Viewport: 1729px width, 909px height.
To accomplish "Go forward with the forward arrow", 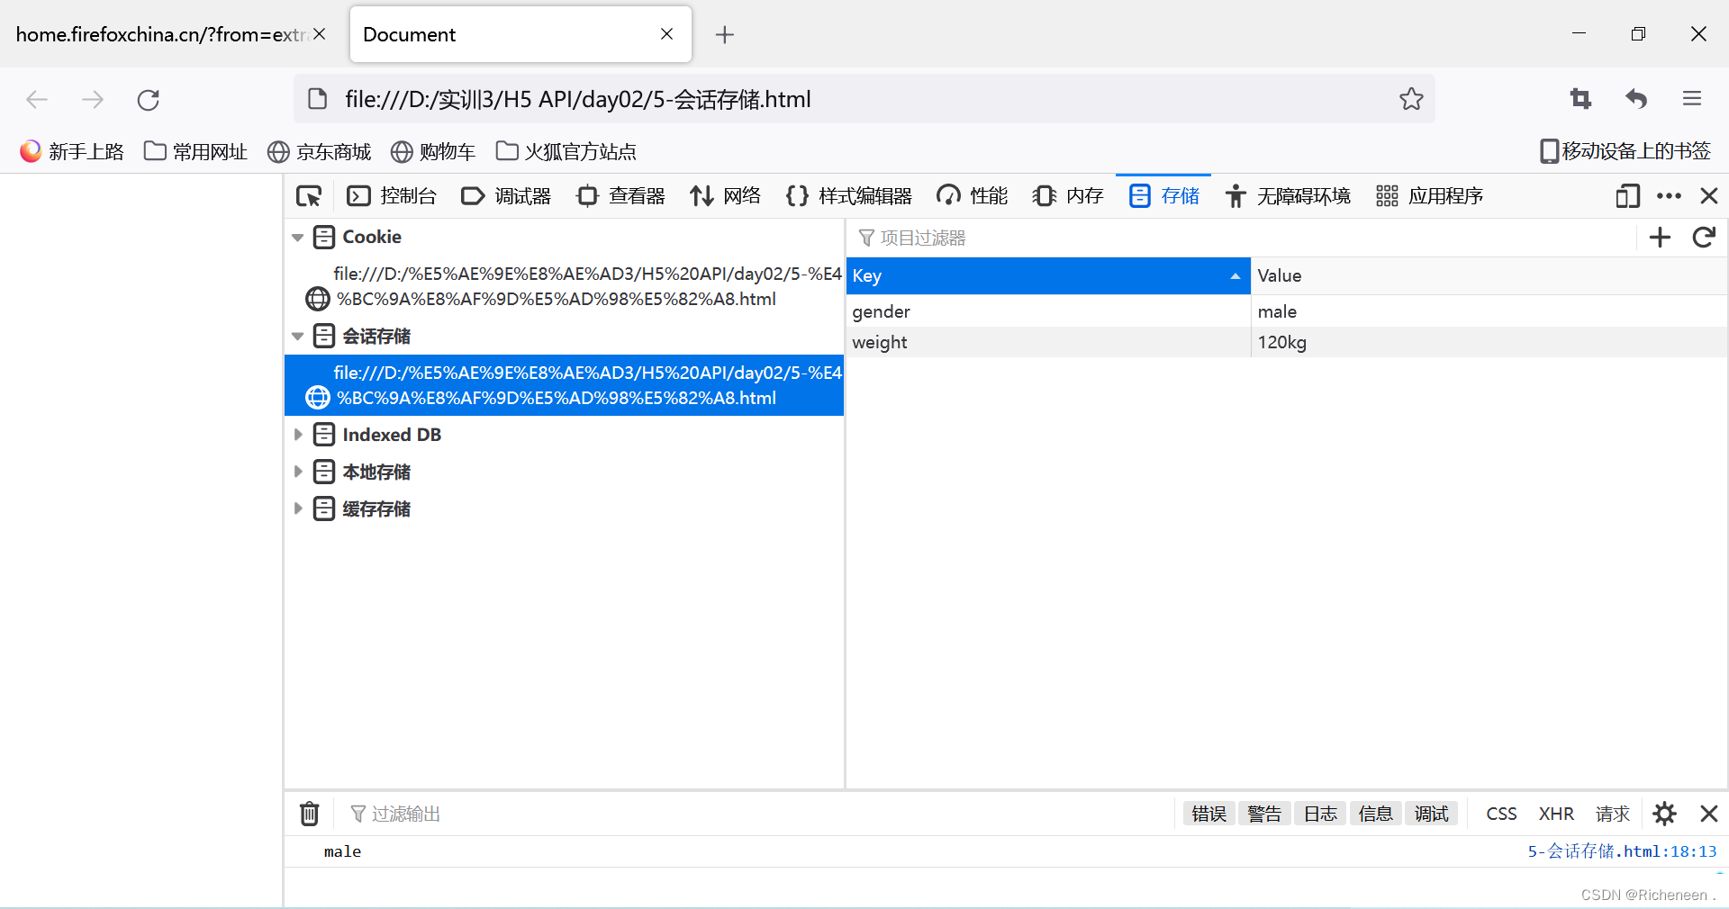I will [x=93, y=99].
